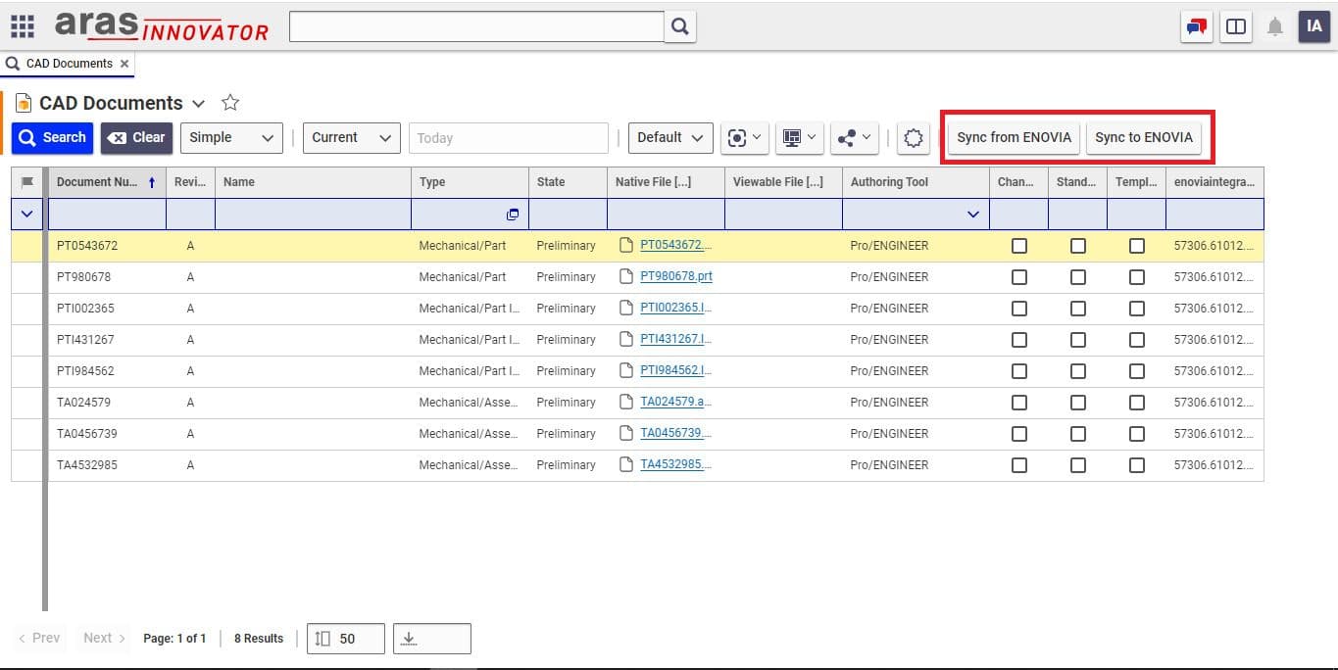The width and height of the screenshot is (1338, 670).
Task: Collapse the filter row chevron
Action: coord(26,214)
